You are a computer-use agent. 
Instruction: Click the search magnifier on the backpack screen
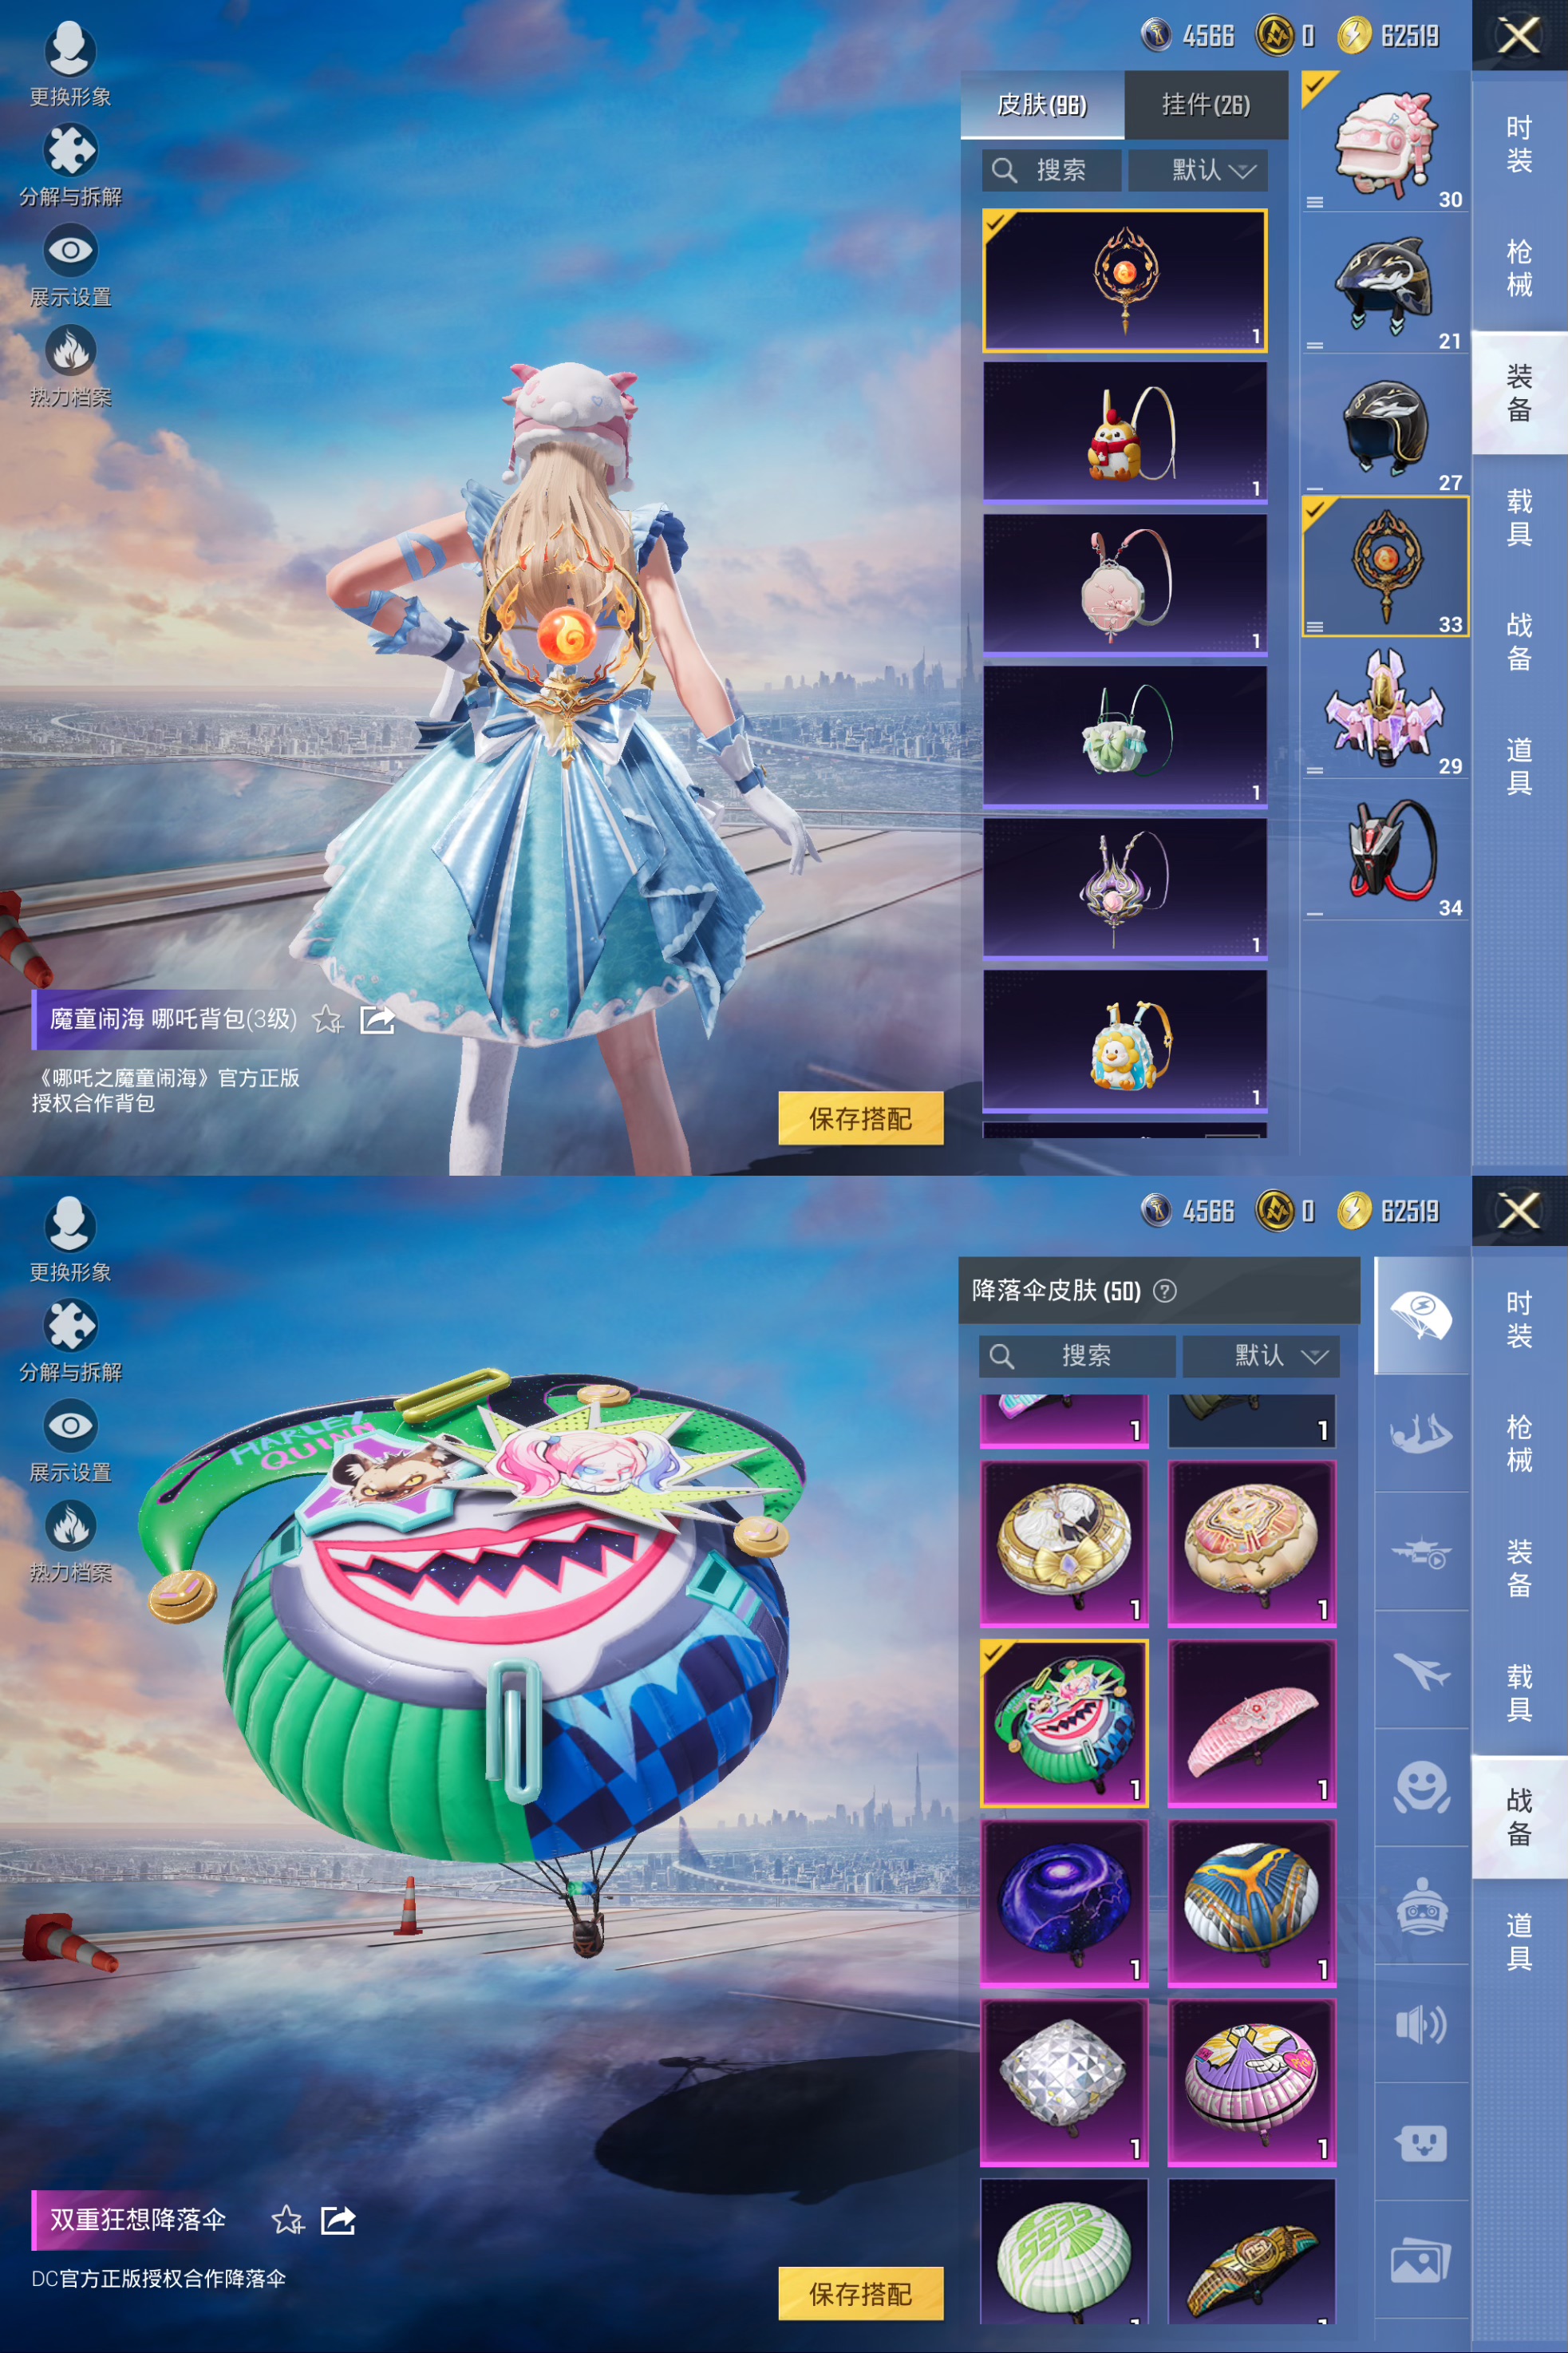click(x=1004, y=170)
